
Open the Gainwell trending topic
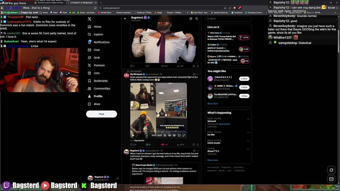(212, 121)
